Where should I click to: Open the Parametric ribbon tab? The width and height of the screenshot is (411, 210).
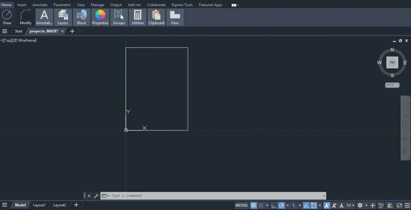(x=62, y=5)
